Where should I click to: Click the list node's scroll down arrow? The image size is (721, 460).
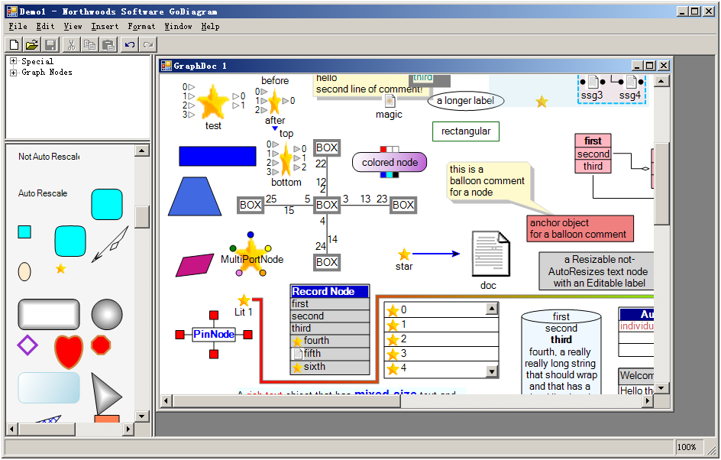[492, 371]
